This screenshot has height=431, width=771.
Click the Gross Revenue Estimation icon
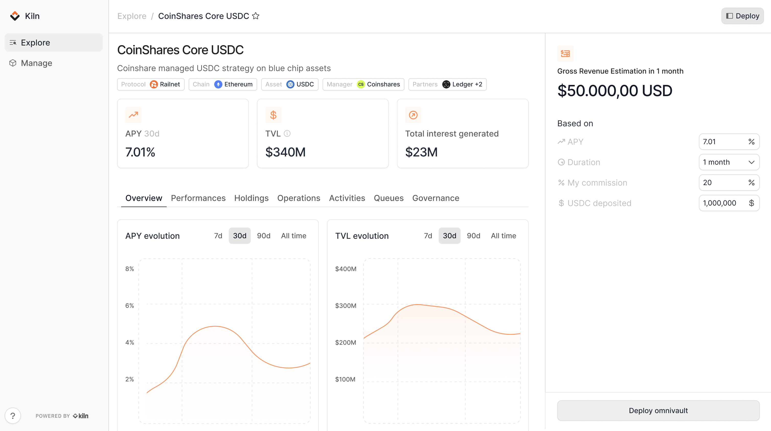click(x=565, y=54)
